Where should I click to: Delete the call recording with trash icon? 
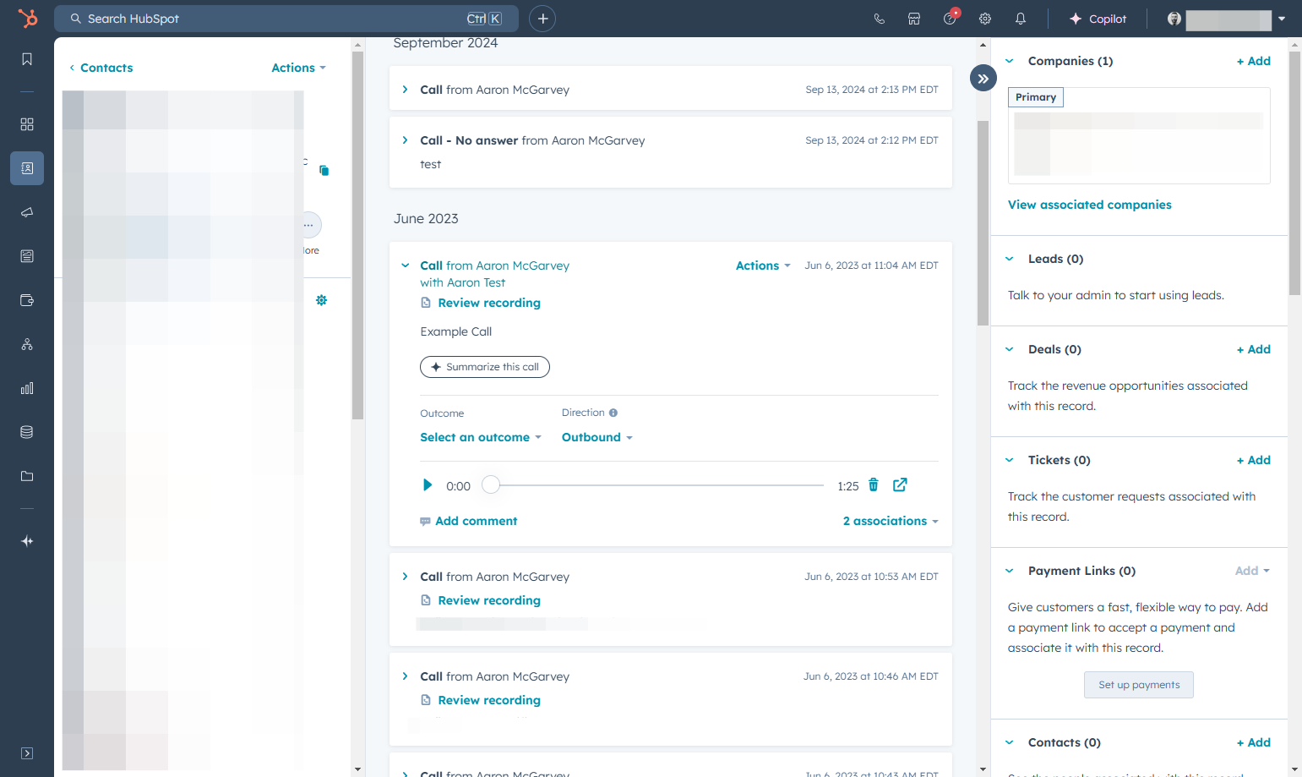(x=874, y=485)
